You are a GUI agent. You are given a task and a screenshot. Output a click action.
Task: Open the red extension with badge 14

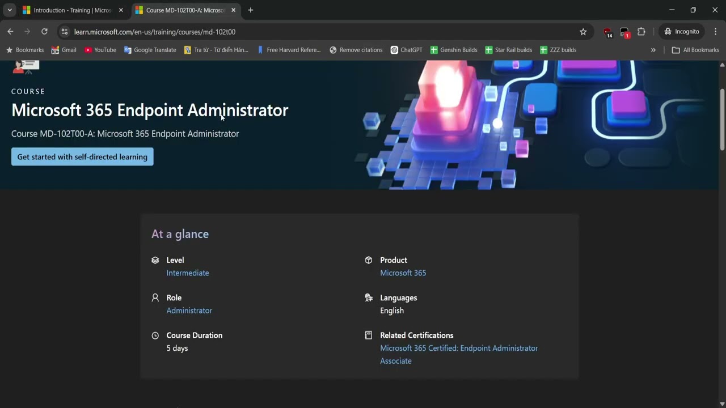[607, 32]
